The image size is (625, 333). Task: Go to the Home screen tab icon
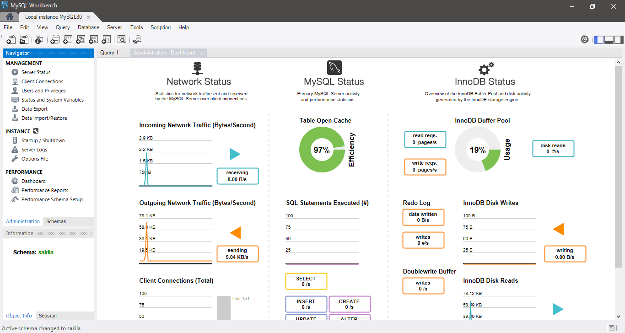coord(10,17)
